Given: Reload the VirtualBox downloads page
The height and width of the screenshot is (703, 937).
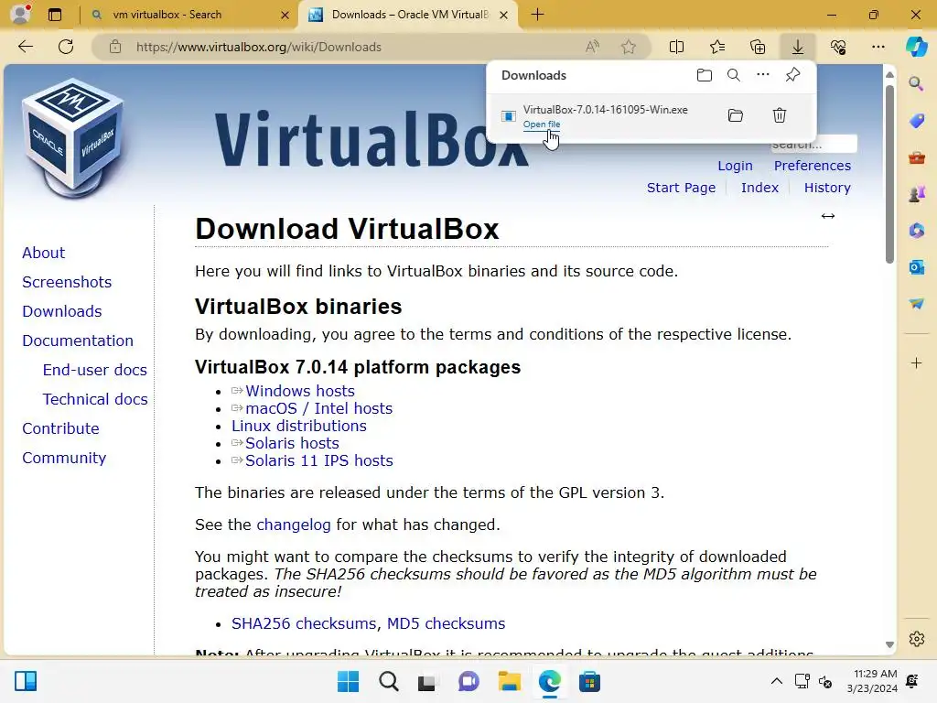Looking at the screenshot, I should tap(66, 47).
